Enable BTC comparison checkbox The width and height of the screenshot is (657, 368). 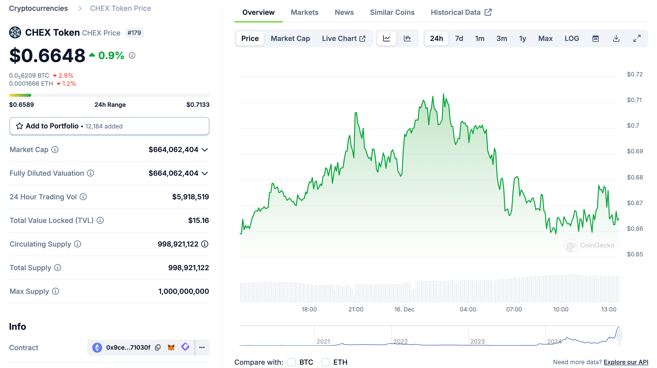point(291,362)
